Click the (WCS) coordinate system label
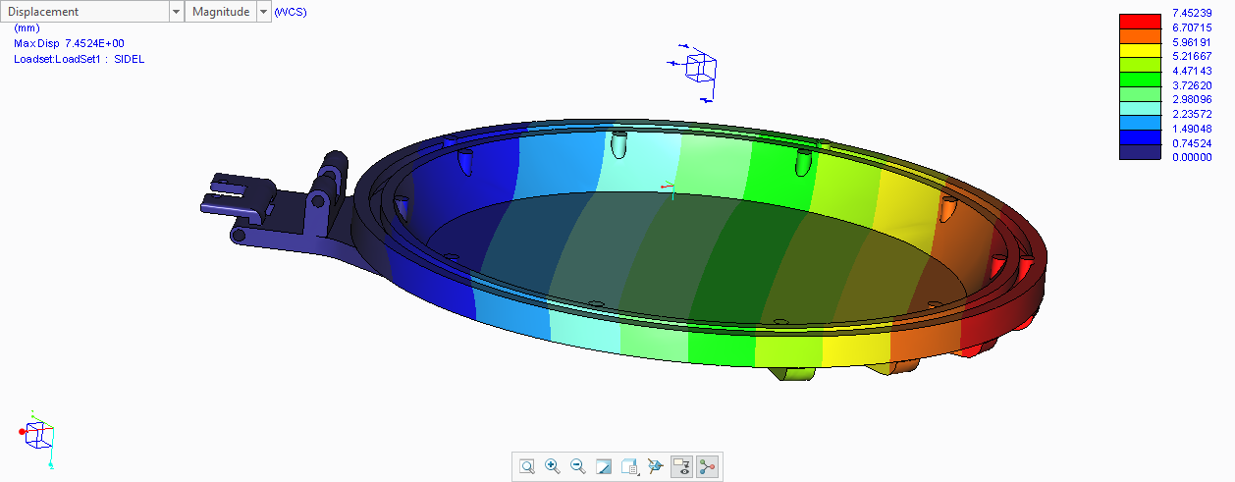Viewport: 1235px width, 482px height. pos(290,12)
